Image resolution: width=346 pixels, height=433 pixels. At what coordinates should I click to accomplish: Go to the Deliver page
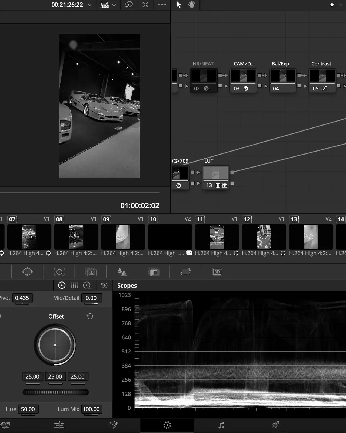coord(275,425)
